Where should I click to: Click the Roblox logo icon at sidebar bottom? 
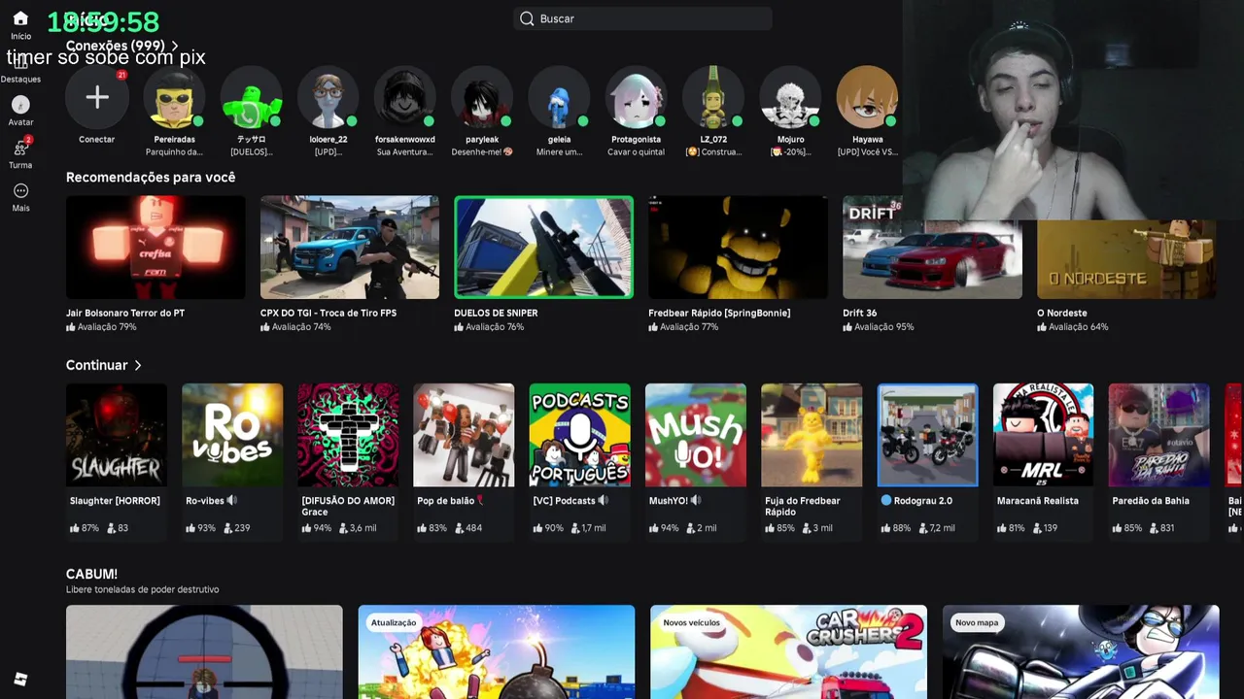(x=20, y=680)
